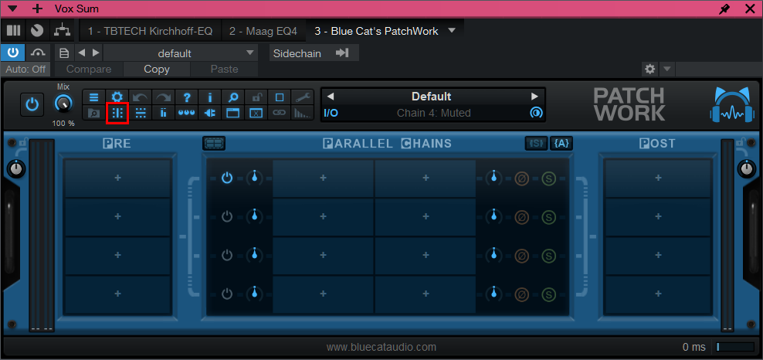Open the dropdown arrow beside the host gear
763x360 pixels.
[666, 69]
